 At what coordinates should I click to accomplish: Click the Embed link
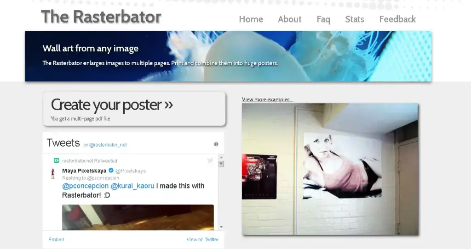point(56,239)
